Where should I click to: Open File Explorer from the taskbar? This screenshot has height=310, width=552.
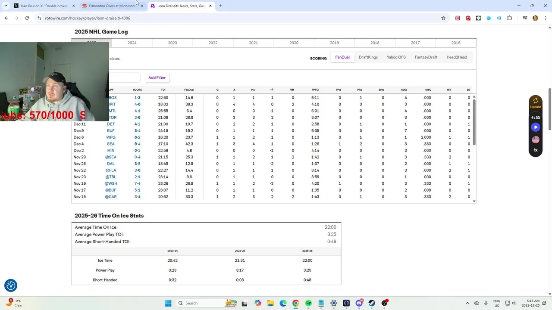pyautogui.click(x=270, y=303)
